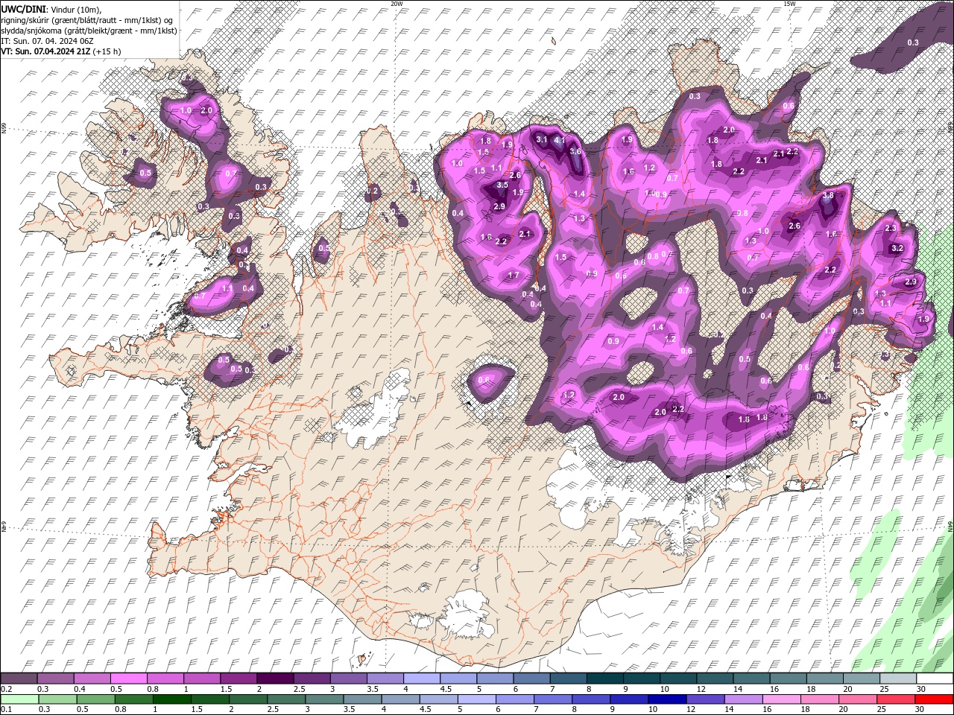
Task: Select the snow legend swatch between 6 and 7
Action: coord(532,679)
